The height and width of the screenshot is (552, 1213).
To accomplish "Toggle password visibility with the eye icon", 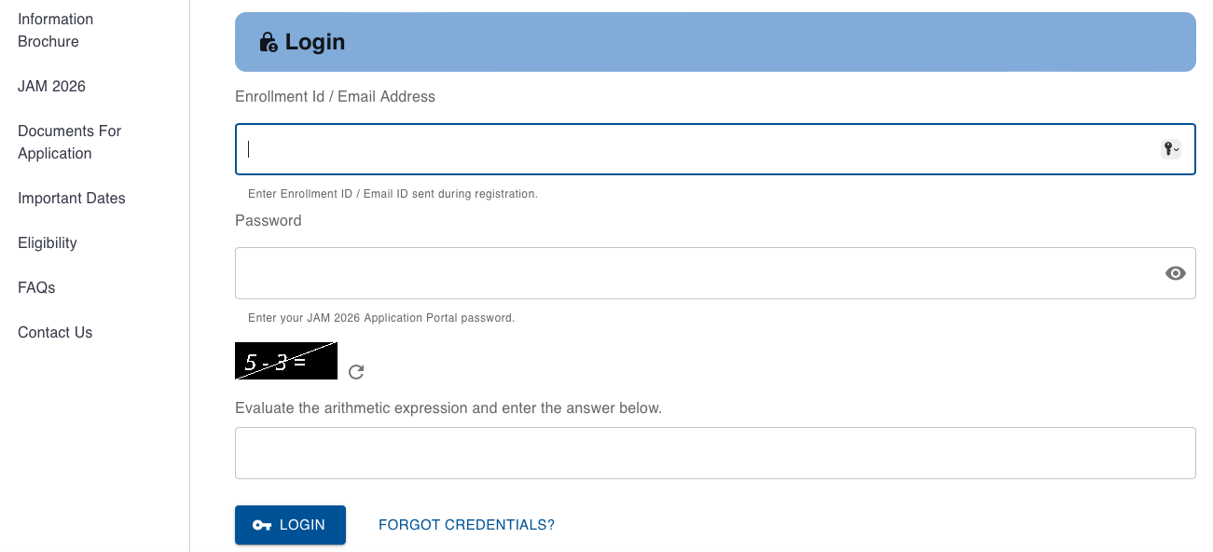I will tap(1176, 273).
